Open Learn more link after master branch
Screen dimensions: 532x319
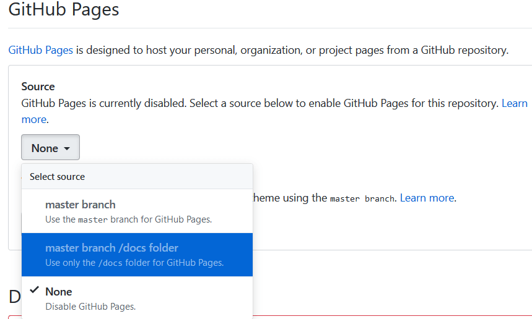pyautogui.click(x=427, y=198)
